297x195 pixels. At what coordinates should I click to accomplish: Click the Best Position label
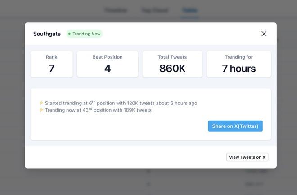108,57
